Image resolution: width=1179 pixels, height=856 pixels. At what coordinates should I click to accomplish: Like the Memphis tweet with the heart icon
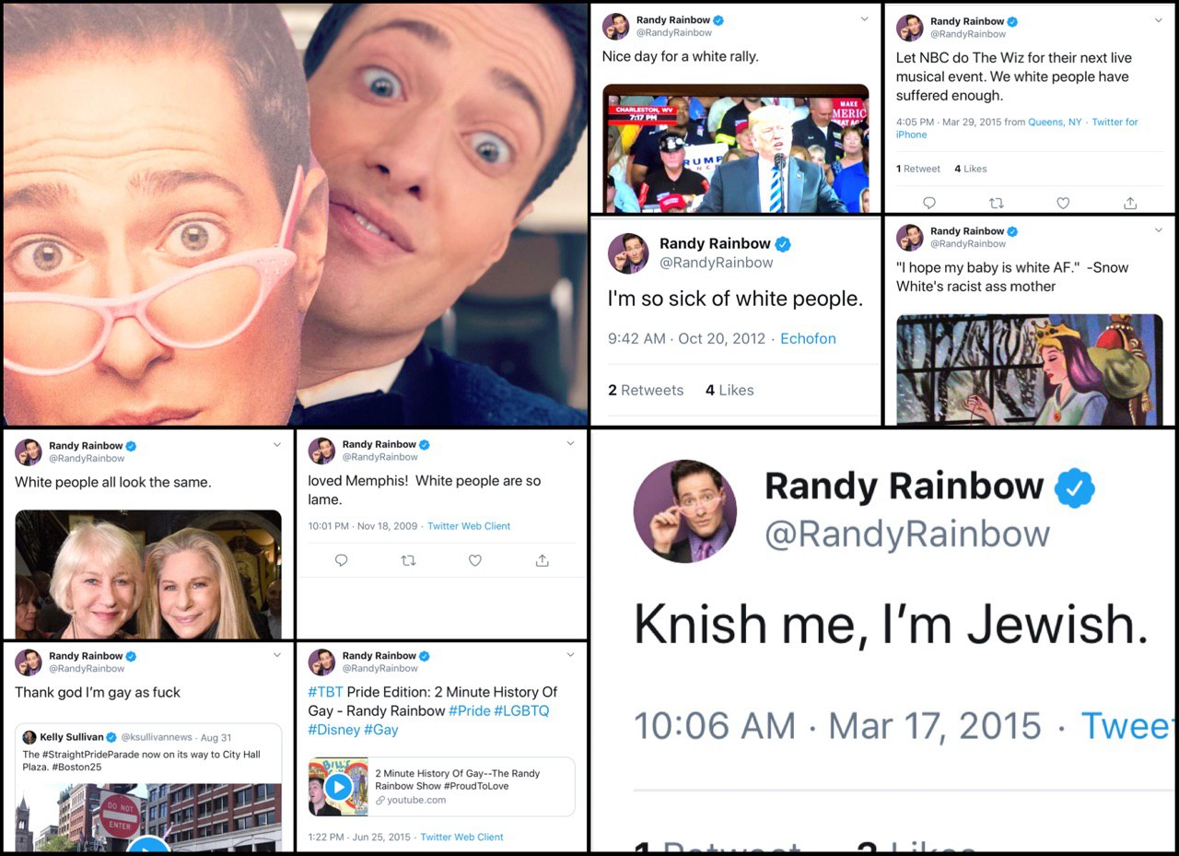point(475,560)
